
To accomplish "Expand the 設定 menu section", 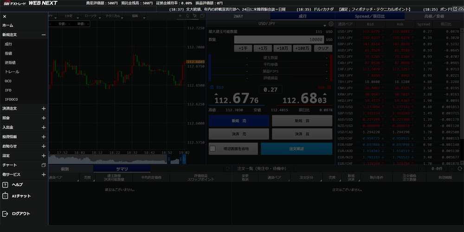I will point(44,155).
